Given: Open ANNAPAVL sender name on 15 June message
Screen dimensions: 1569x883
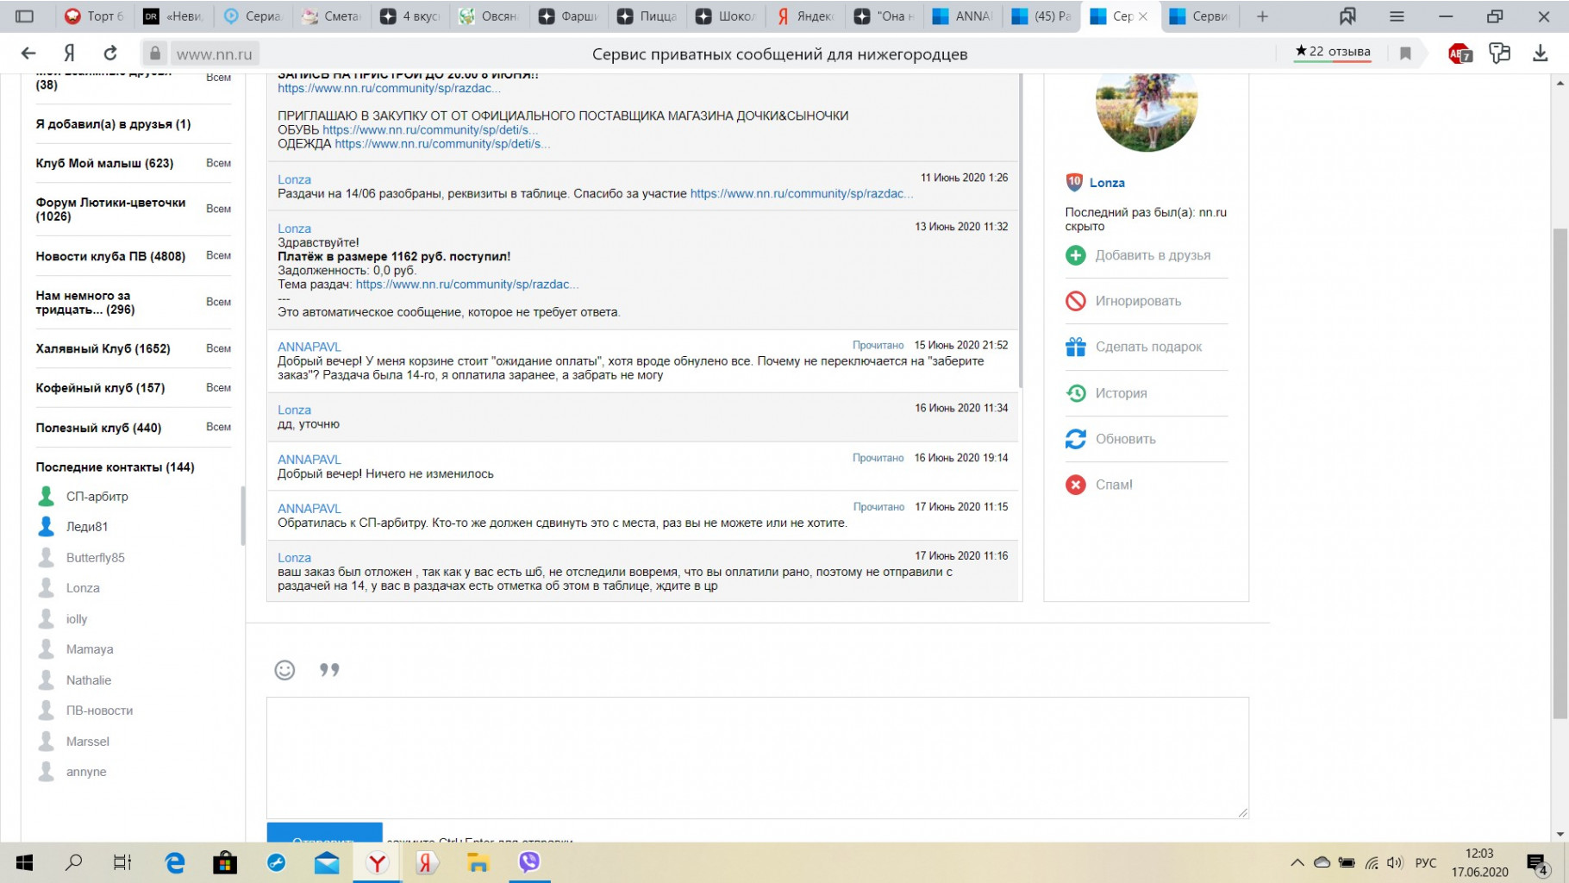Looking at the screenshot, I should [x=309, y=347].
